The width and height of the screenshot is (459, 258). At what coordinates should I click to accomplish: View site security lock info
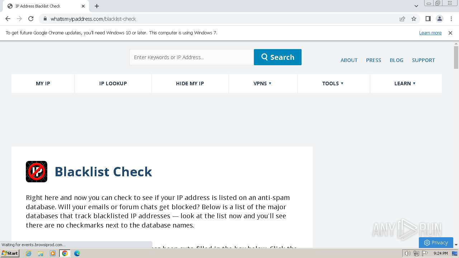(45, 19)
